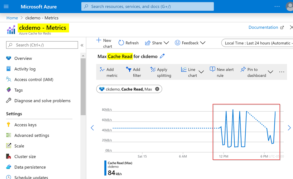Screen dimensions: 293x179
Task: Click the Activity log icon
Action: click(9, 69)
